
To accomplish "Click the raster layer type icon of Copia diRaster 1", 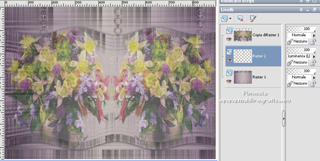I will (229, 31).
